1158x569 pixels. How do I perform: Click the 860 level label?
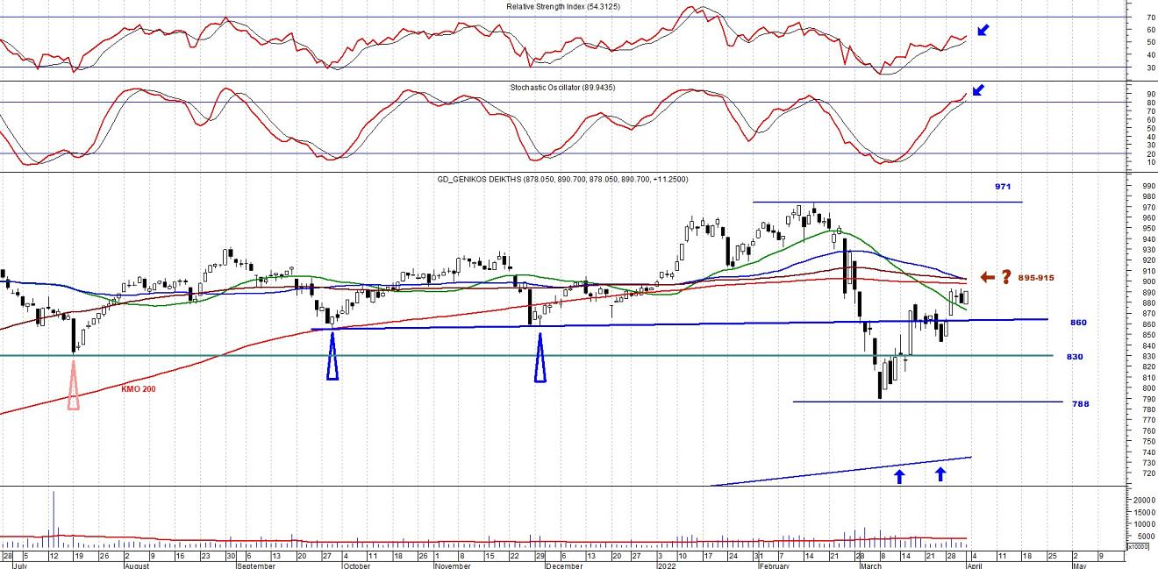click(x=1077, y=323)
